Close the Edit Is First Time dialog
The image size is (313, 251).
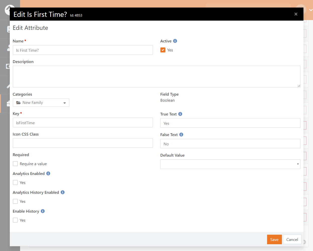[x=296, y=14]
